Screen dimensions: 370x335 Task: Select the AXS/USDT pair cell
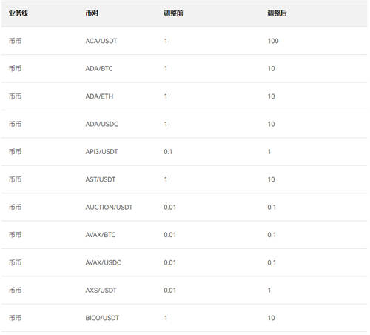[101, 290]
